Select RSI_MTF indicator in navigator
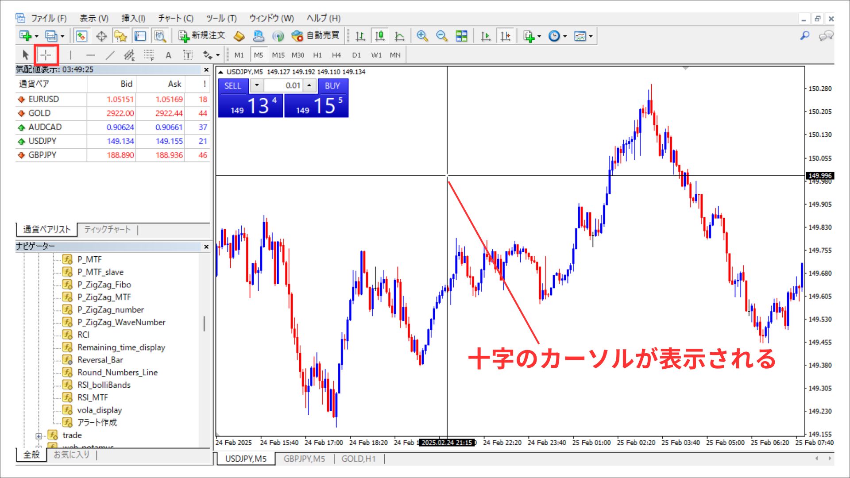The image size is (850, 478). [x=93, y=397]
